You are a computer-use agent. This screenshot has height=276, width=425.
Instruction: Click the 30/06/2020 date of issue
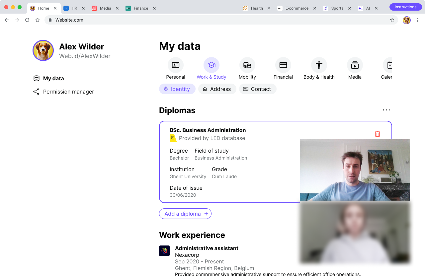(x=183, y=195)
